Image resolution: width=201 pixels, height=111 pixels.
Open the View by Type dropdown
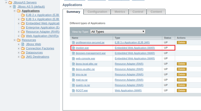117,32
